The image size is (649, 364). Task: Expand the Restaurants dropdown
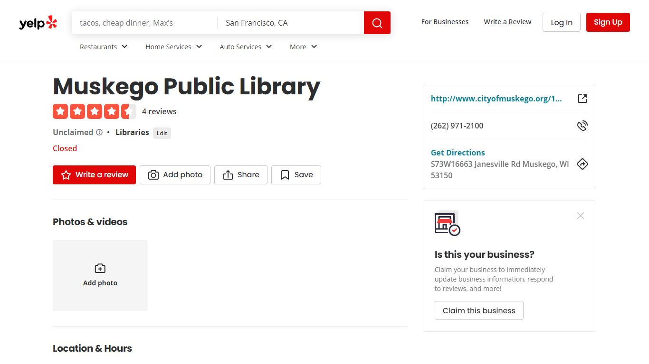104,46
